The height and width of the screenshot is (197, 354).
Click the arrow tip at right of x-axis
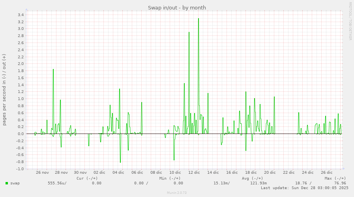point(343,169)
